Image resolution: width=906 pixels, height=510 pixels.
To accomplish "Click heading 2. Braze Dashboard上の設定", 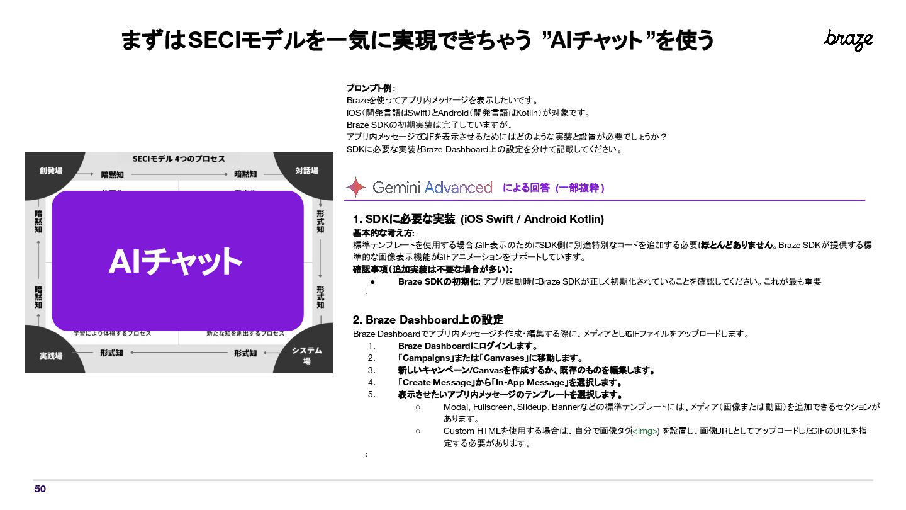I will (428, 319).
